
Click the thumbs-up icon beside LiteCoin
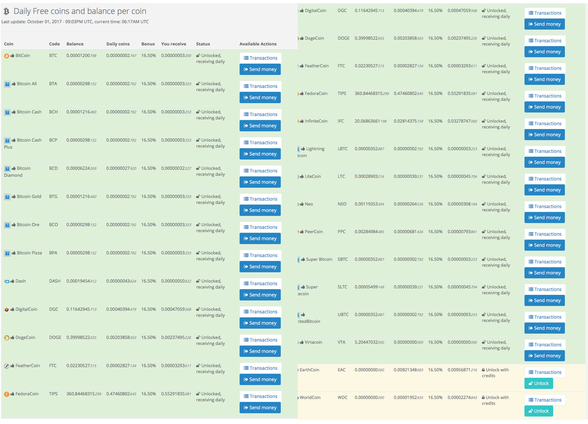click(x=302, y=177)
